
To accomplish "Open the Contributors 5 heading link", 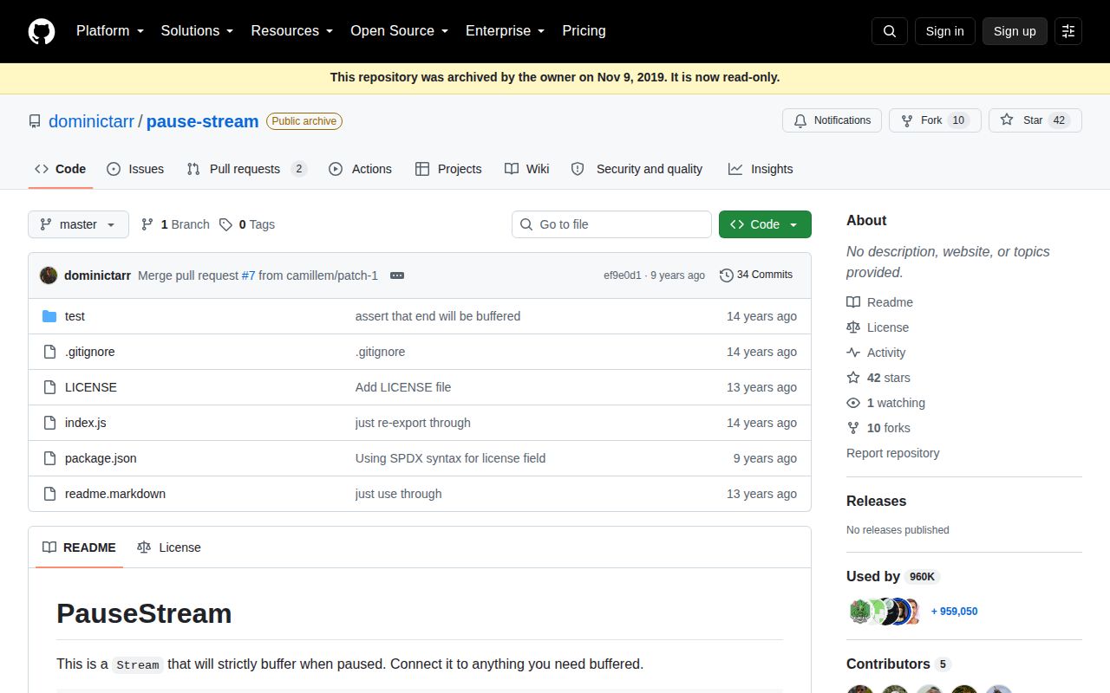I will 898,664.
